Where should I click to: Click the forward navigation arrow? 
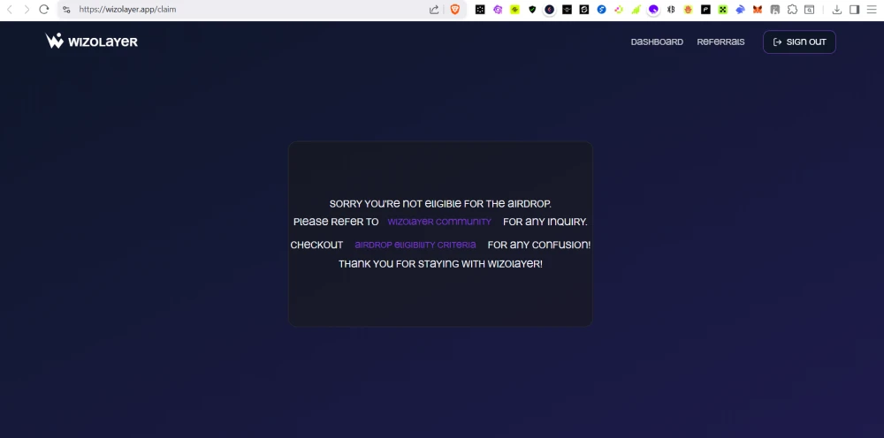point(27,10)
